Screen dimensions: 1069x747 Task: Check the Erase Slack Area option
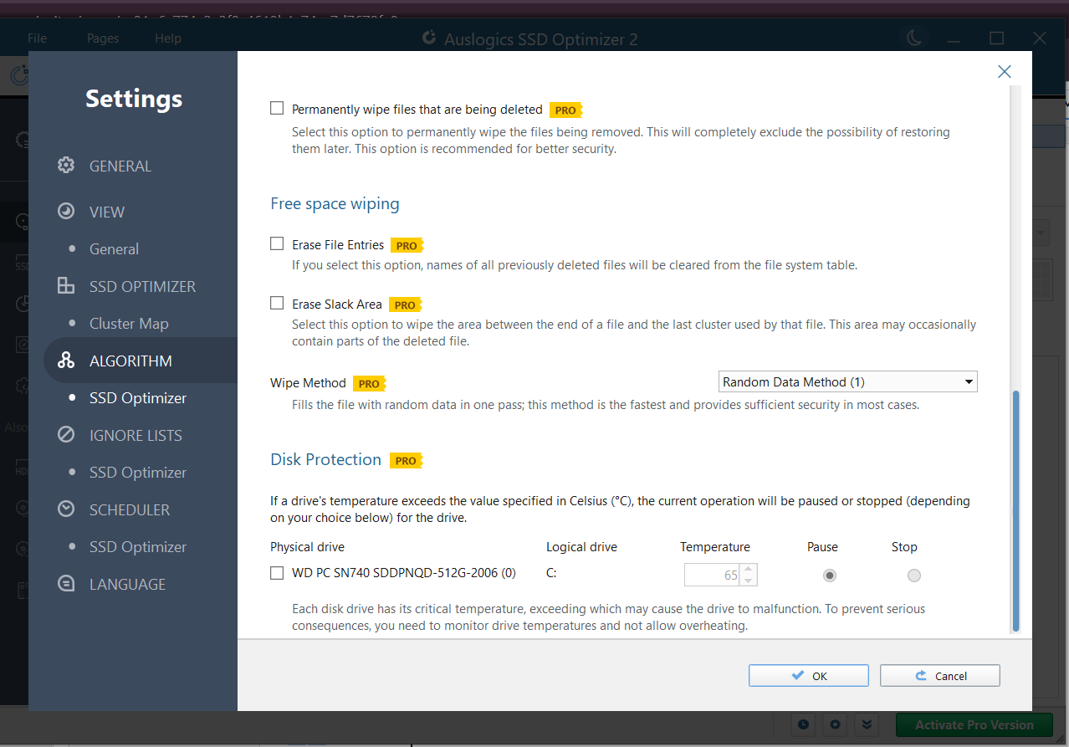coord(277,303)
